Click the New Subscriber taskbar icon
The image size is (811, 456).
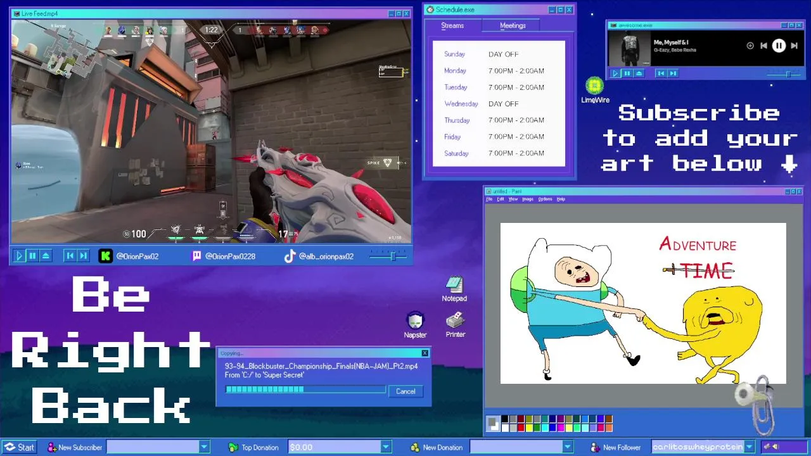pos(53,447)
